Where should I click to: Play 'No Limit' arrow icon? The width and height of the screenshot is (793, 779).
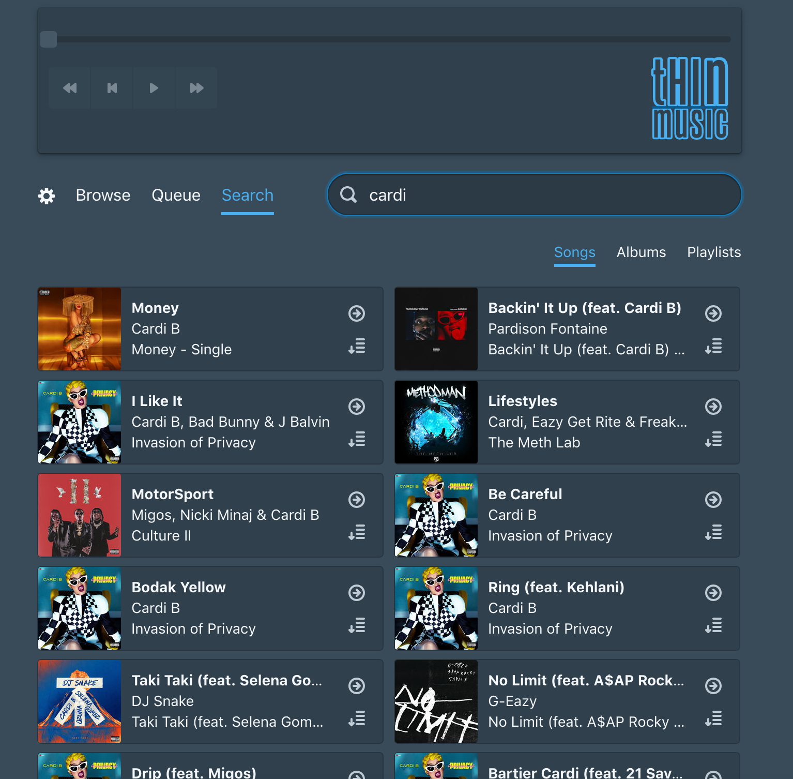click(x=713, y=686)
